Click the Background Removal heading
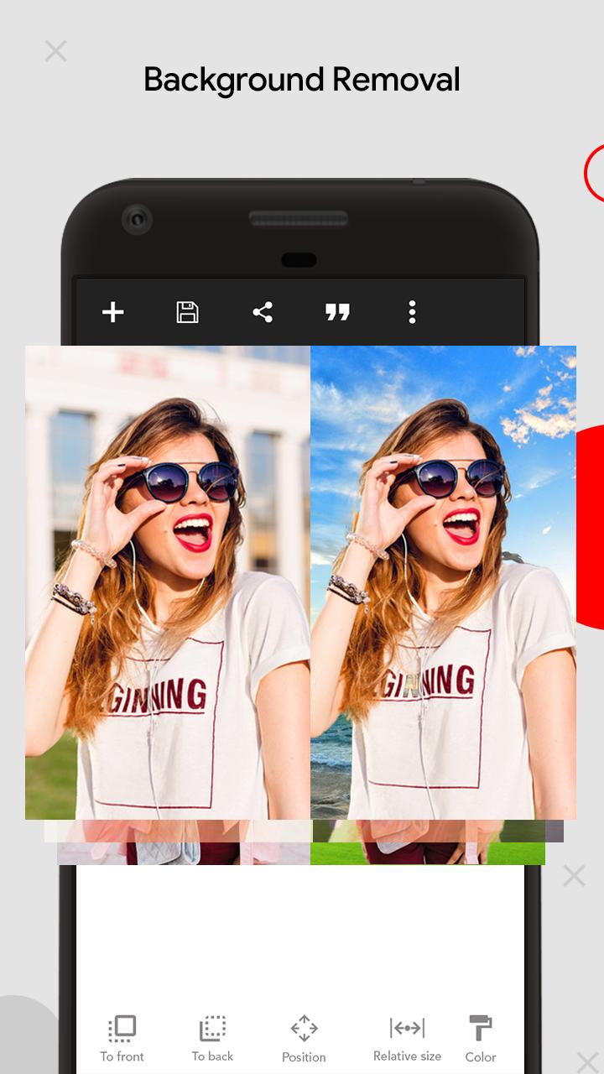This screenshot has height=1074, width=604. [302, 81]
